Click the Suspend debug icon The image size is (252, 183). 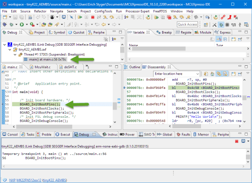pyautogui.click(x=86, y=17)
